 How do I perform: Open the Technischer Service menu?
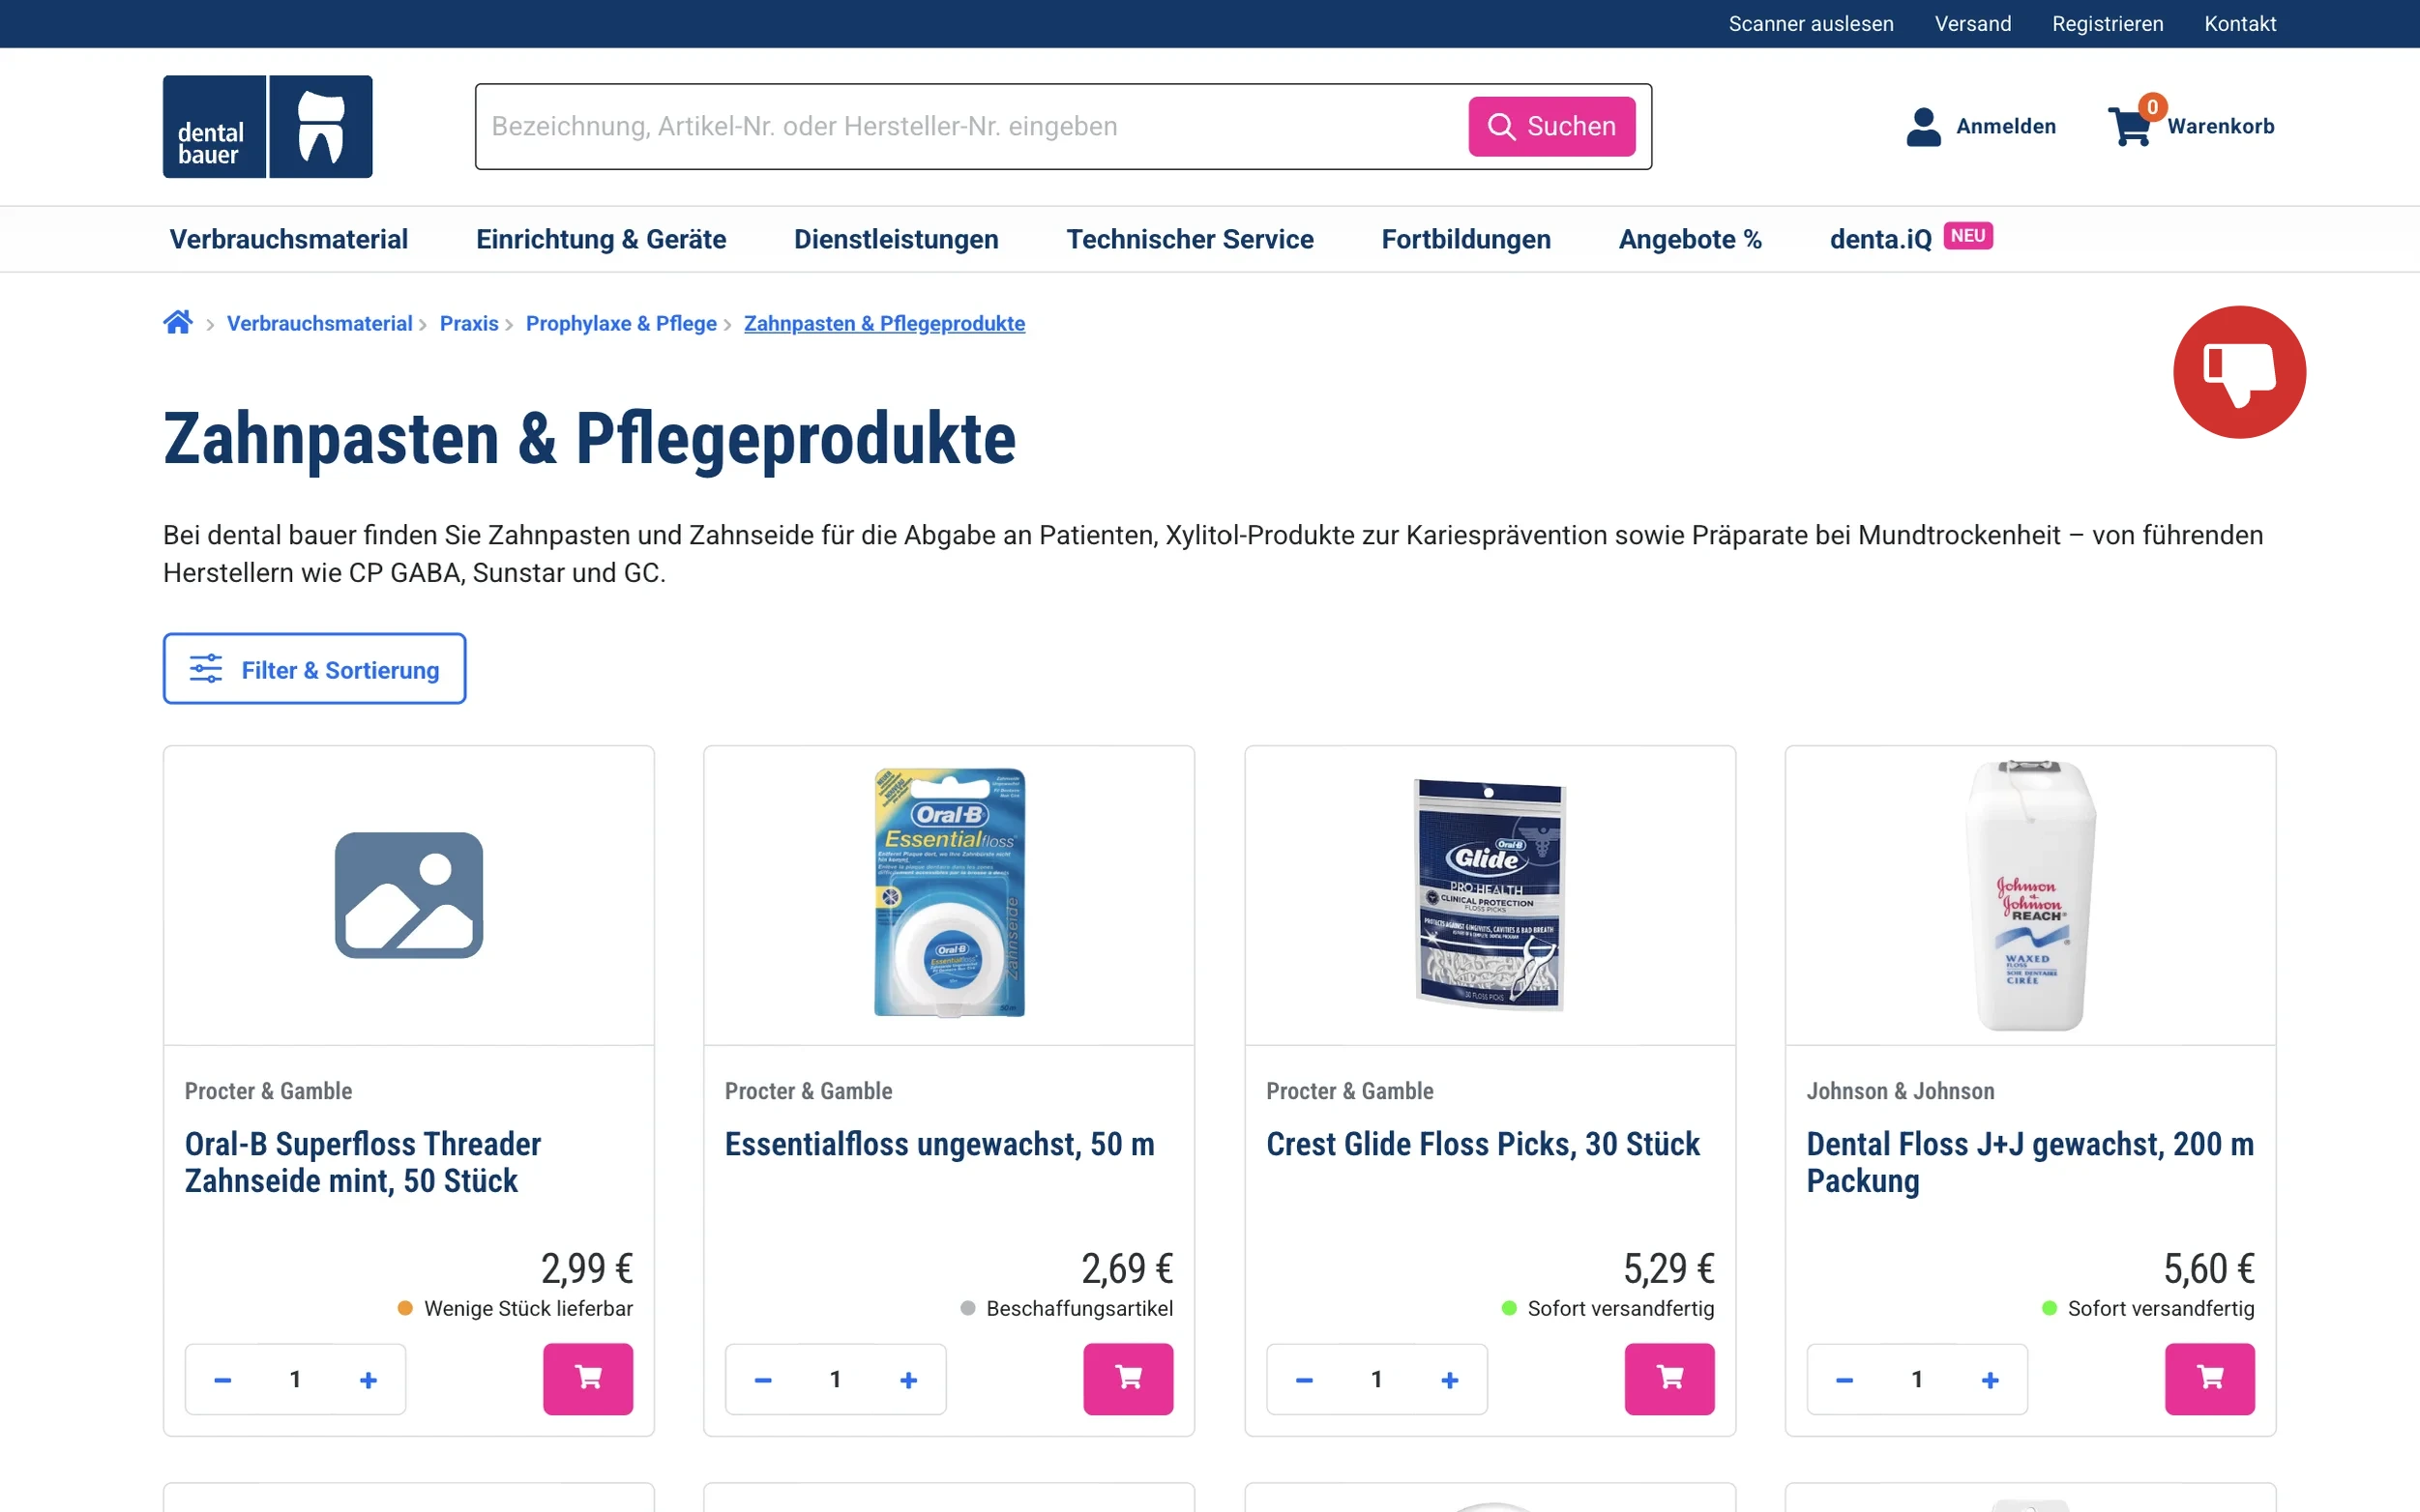[1190, 239]
